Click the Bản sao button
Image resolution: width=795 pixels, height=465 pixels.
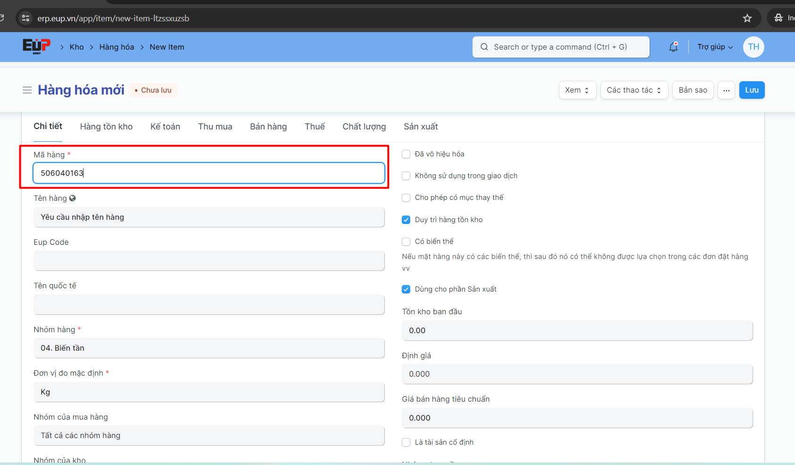click(693, 90)
